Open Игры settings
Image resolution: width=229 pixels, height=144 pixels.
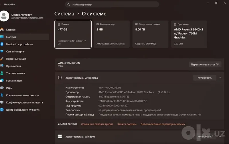25,88
